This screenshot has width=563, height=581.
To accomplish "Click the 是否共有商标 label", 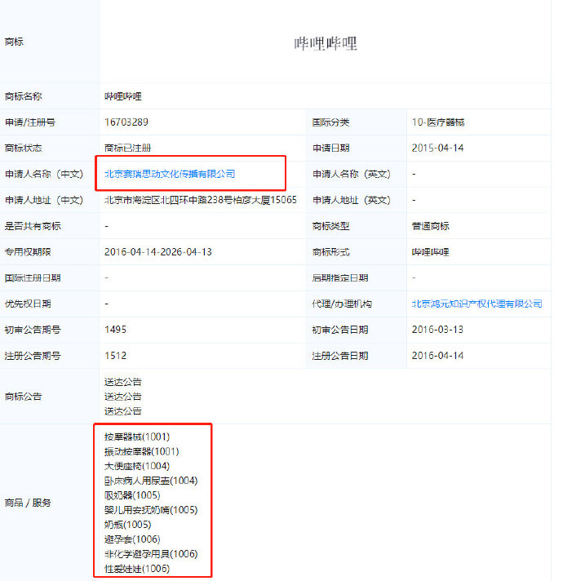I will [33, 226].
